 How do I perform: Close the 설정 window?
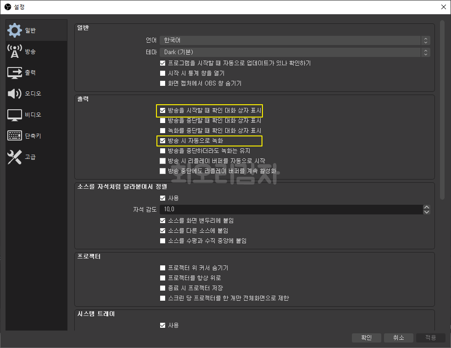(444, 7)
